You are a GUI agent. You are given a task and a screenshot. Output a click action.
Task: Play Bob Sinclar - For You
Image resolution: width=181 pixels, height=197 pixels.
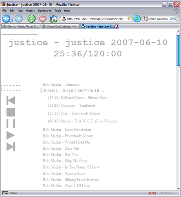tap(61, 155)
